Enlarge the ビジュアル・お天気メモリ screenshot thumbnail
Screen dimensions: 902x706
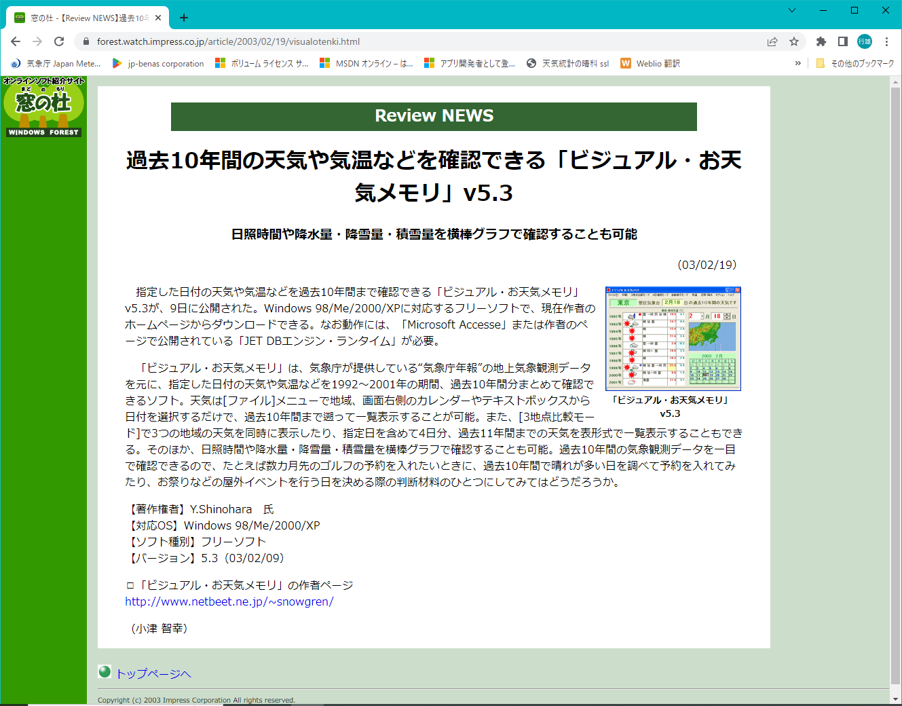coord(673,338)
